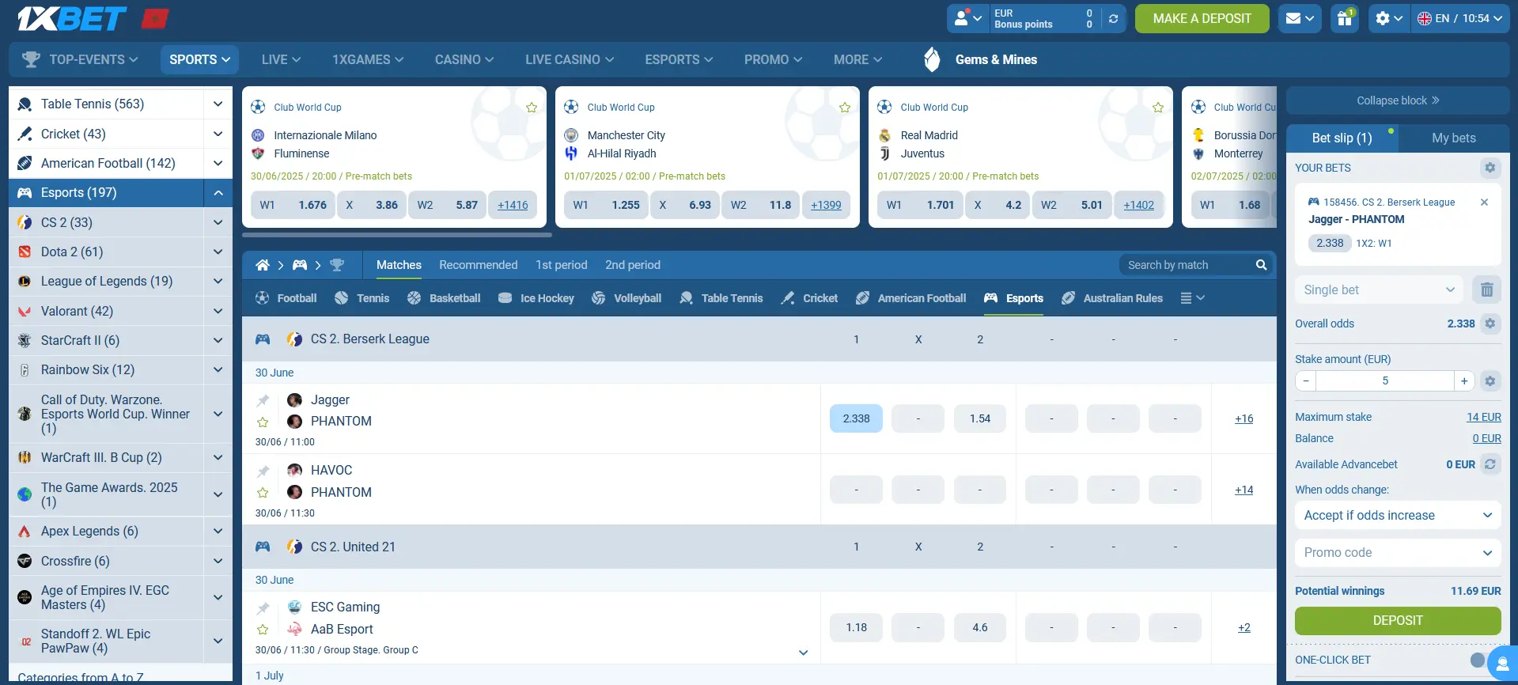Refresh the account balance in header
Screen dimensions: 1518x685
pos(1113,19)
